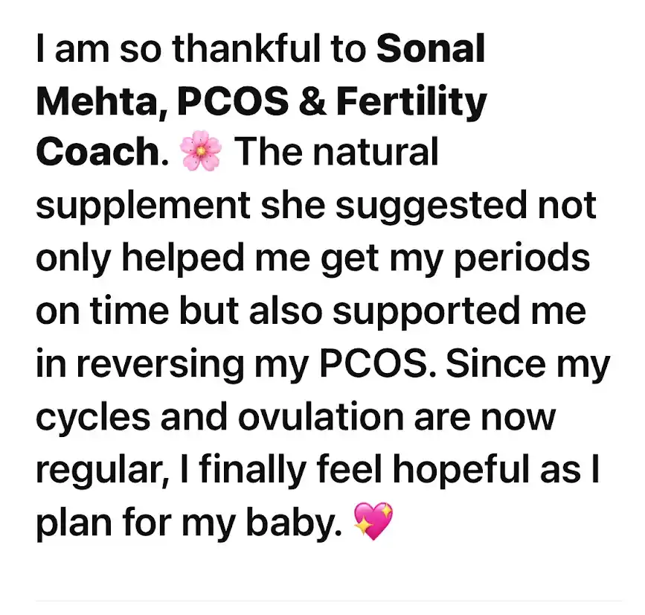Click the bold word "Fertility"
This screenshot has width=645, height=615.
pos(411,101)
